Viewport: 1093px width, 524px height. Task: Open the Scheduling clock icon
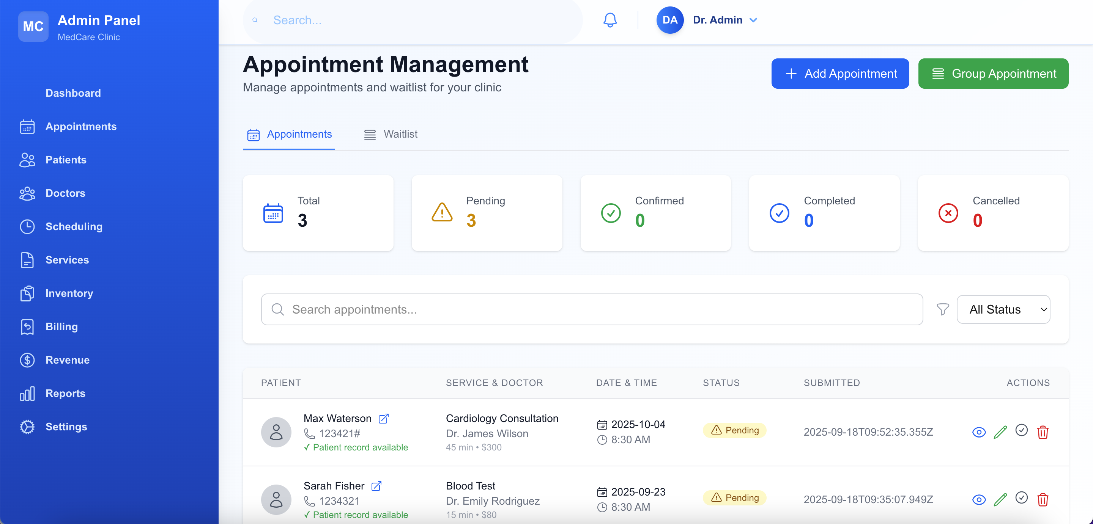pyautogui.click(x=27, y=226)
